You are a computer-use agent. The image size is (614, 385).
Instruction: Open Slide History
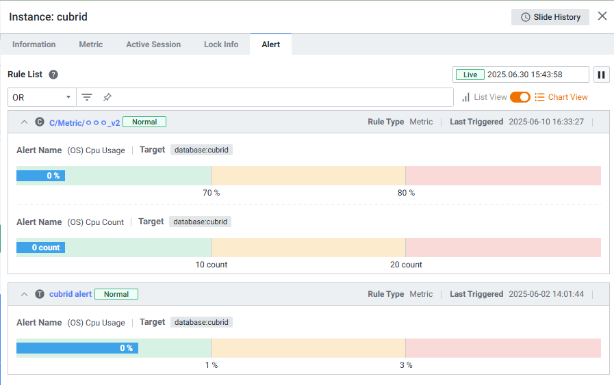tap(550, 17)
